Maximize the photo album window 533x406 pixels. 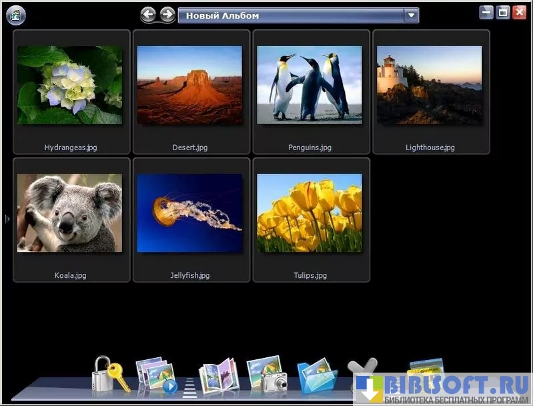point(503,12)
